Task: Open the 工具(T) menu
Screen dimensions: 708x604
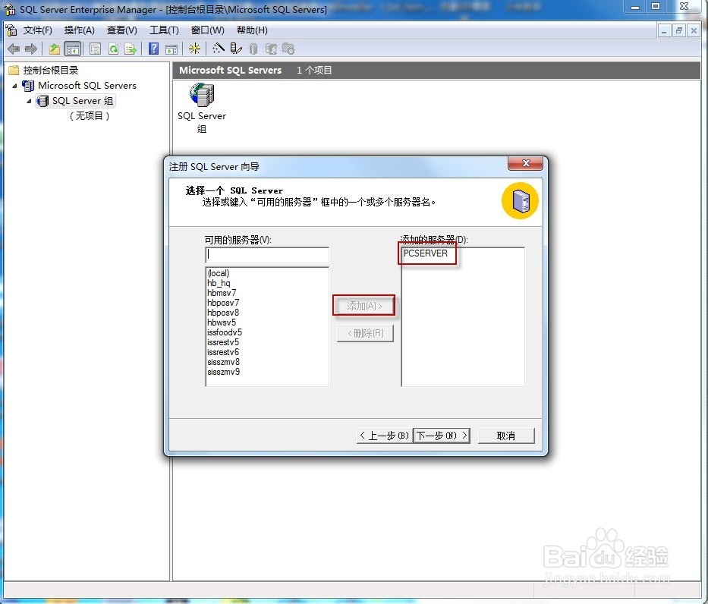Action: (x=164, y=30)
